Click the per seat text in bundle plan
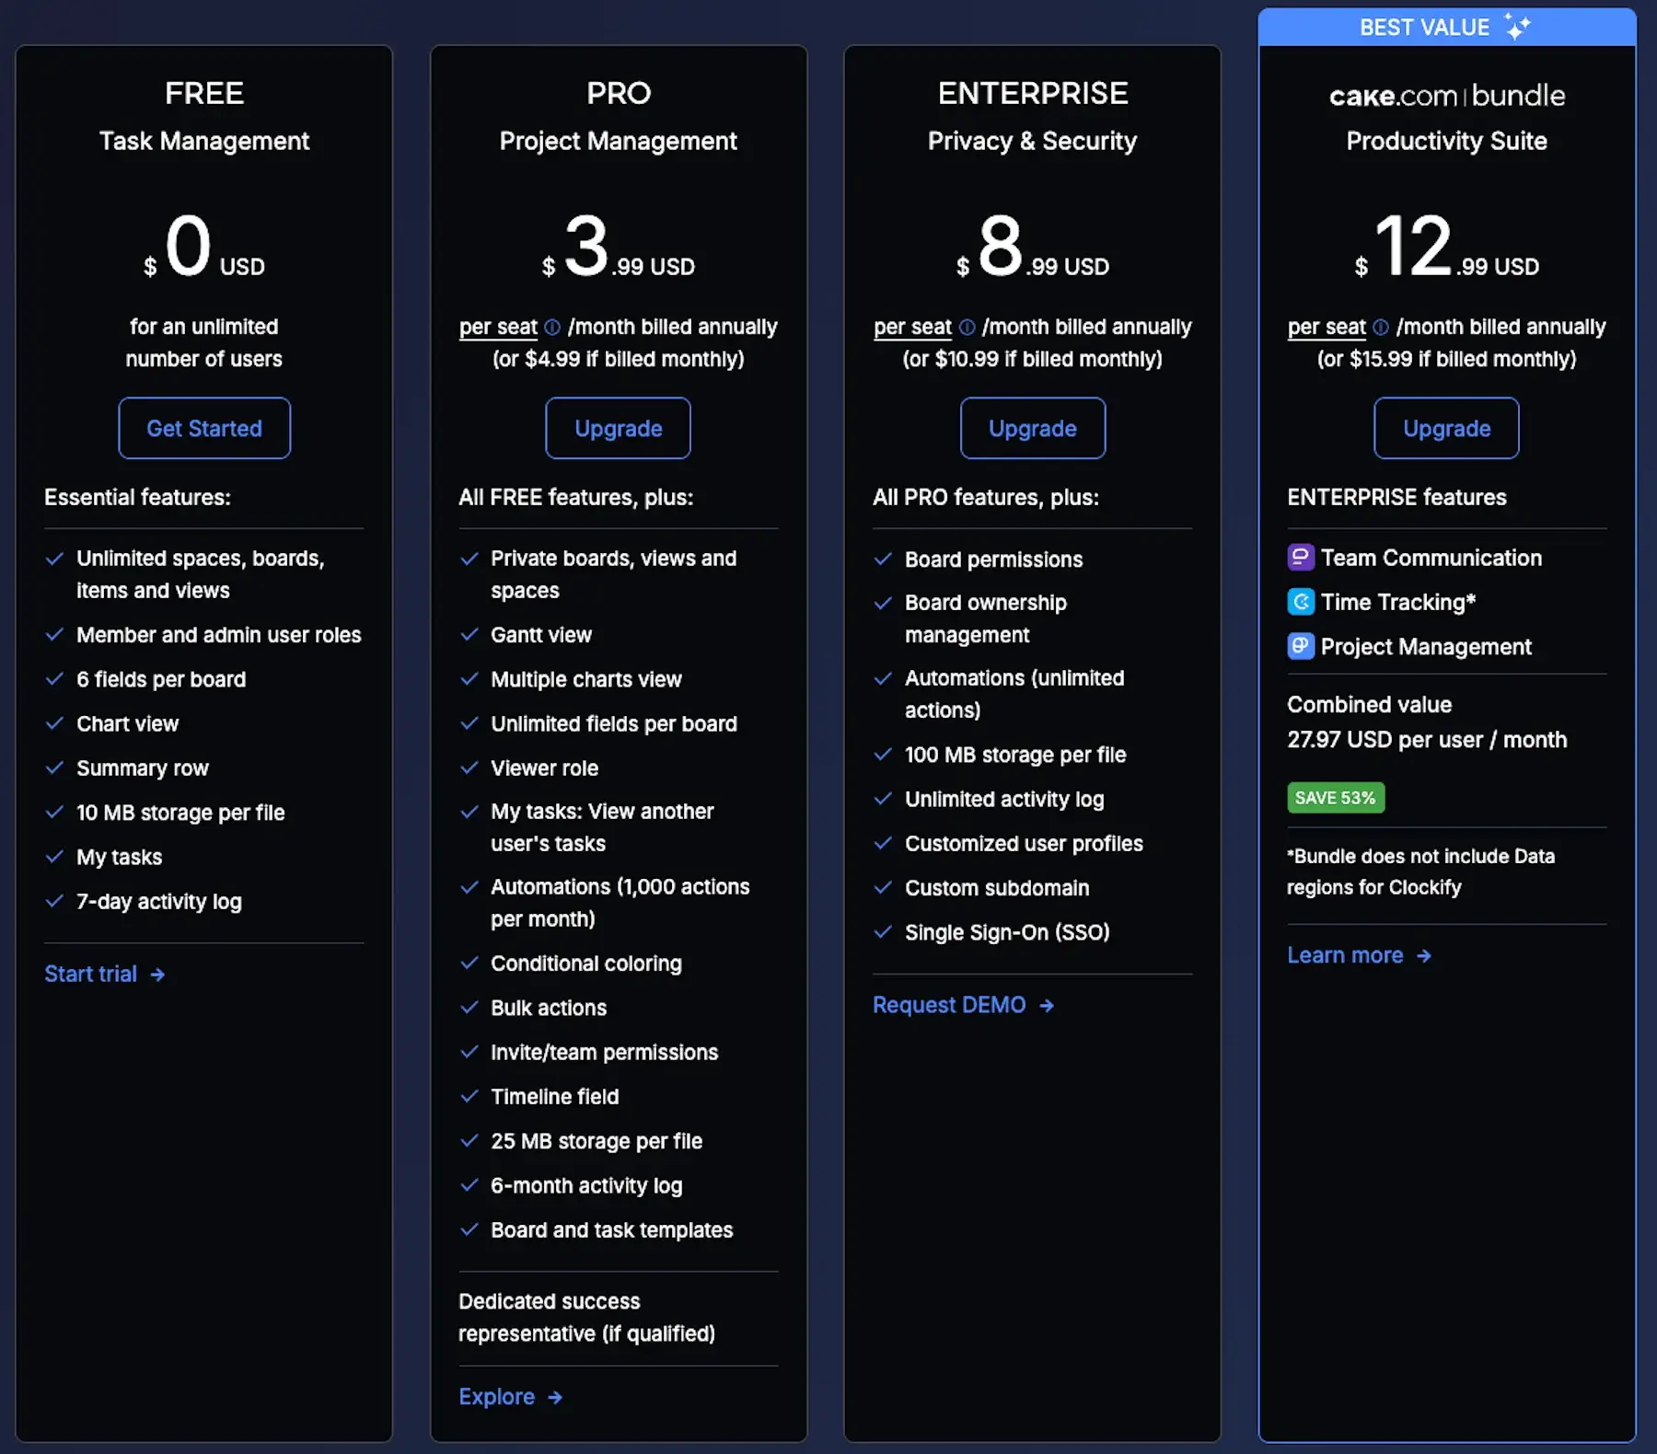This screenshot has height=1454, width=1657. (x=1327, y=327)
